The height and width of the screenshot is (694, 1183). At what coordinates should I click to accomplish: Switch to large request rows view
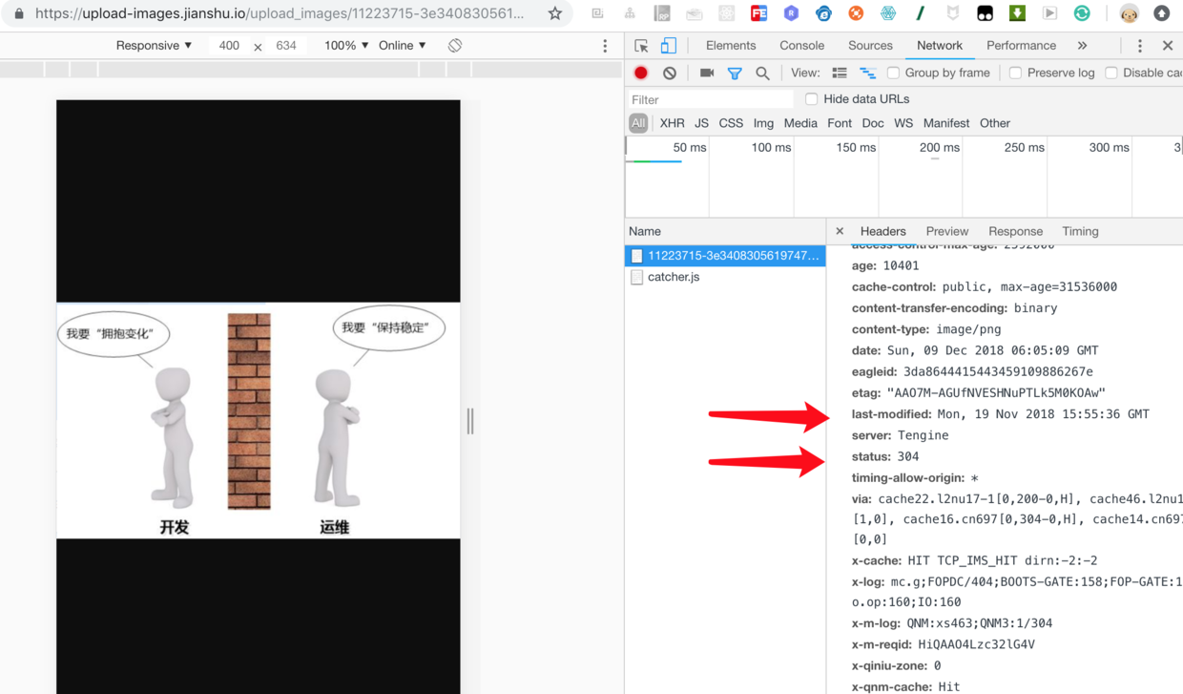840,73
